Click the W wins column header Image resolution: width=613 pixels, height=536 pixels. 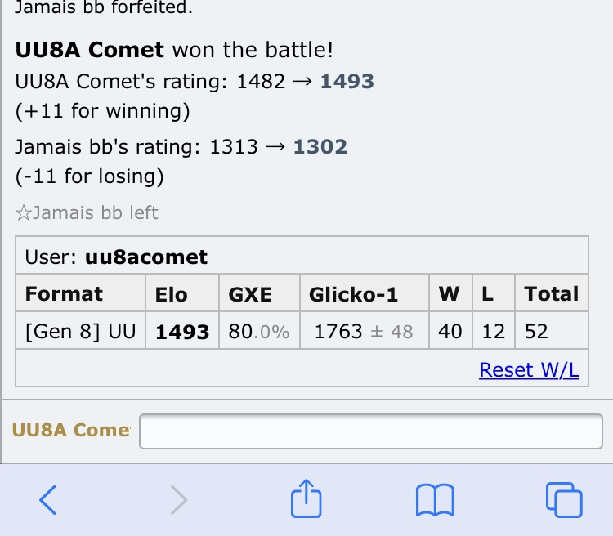(x=449, y=294)
